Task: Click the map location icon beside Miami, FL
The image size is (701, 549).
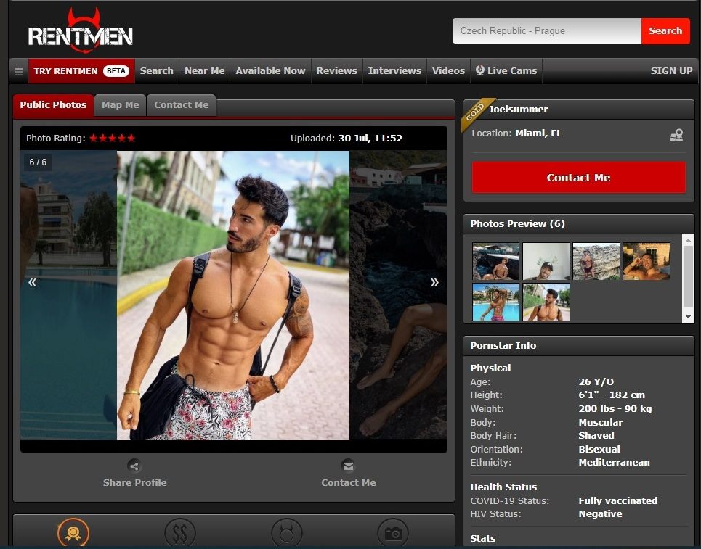Action: coord(676,134)
